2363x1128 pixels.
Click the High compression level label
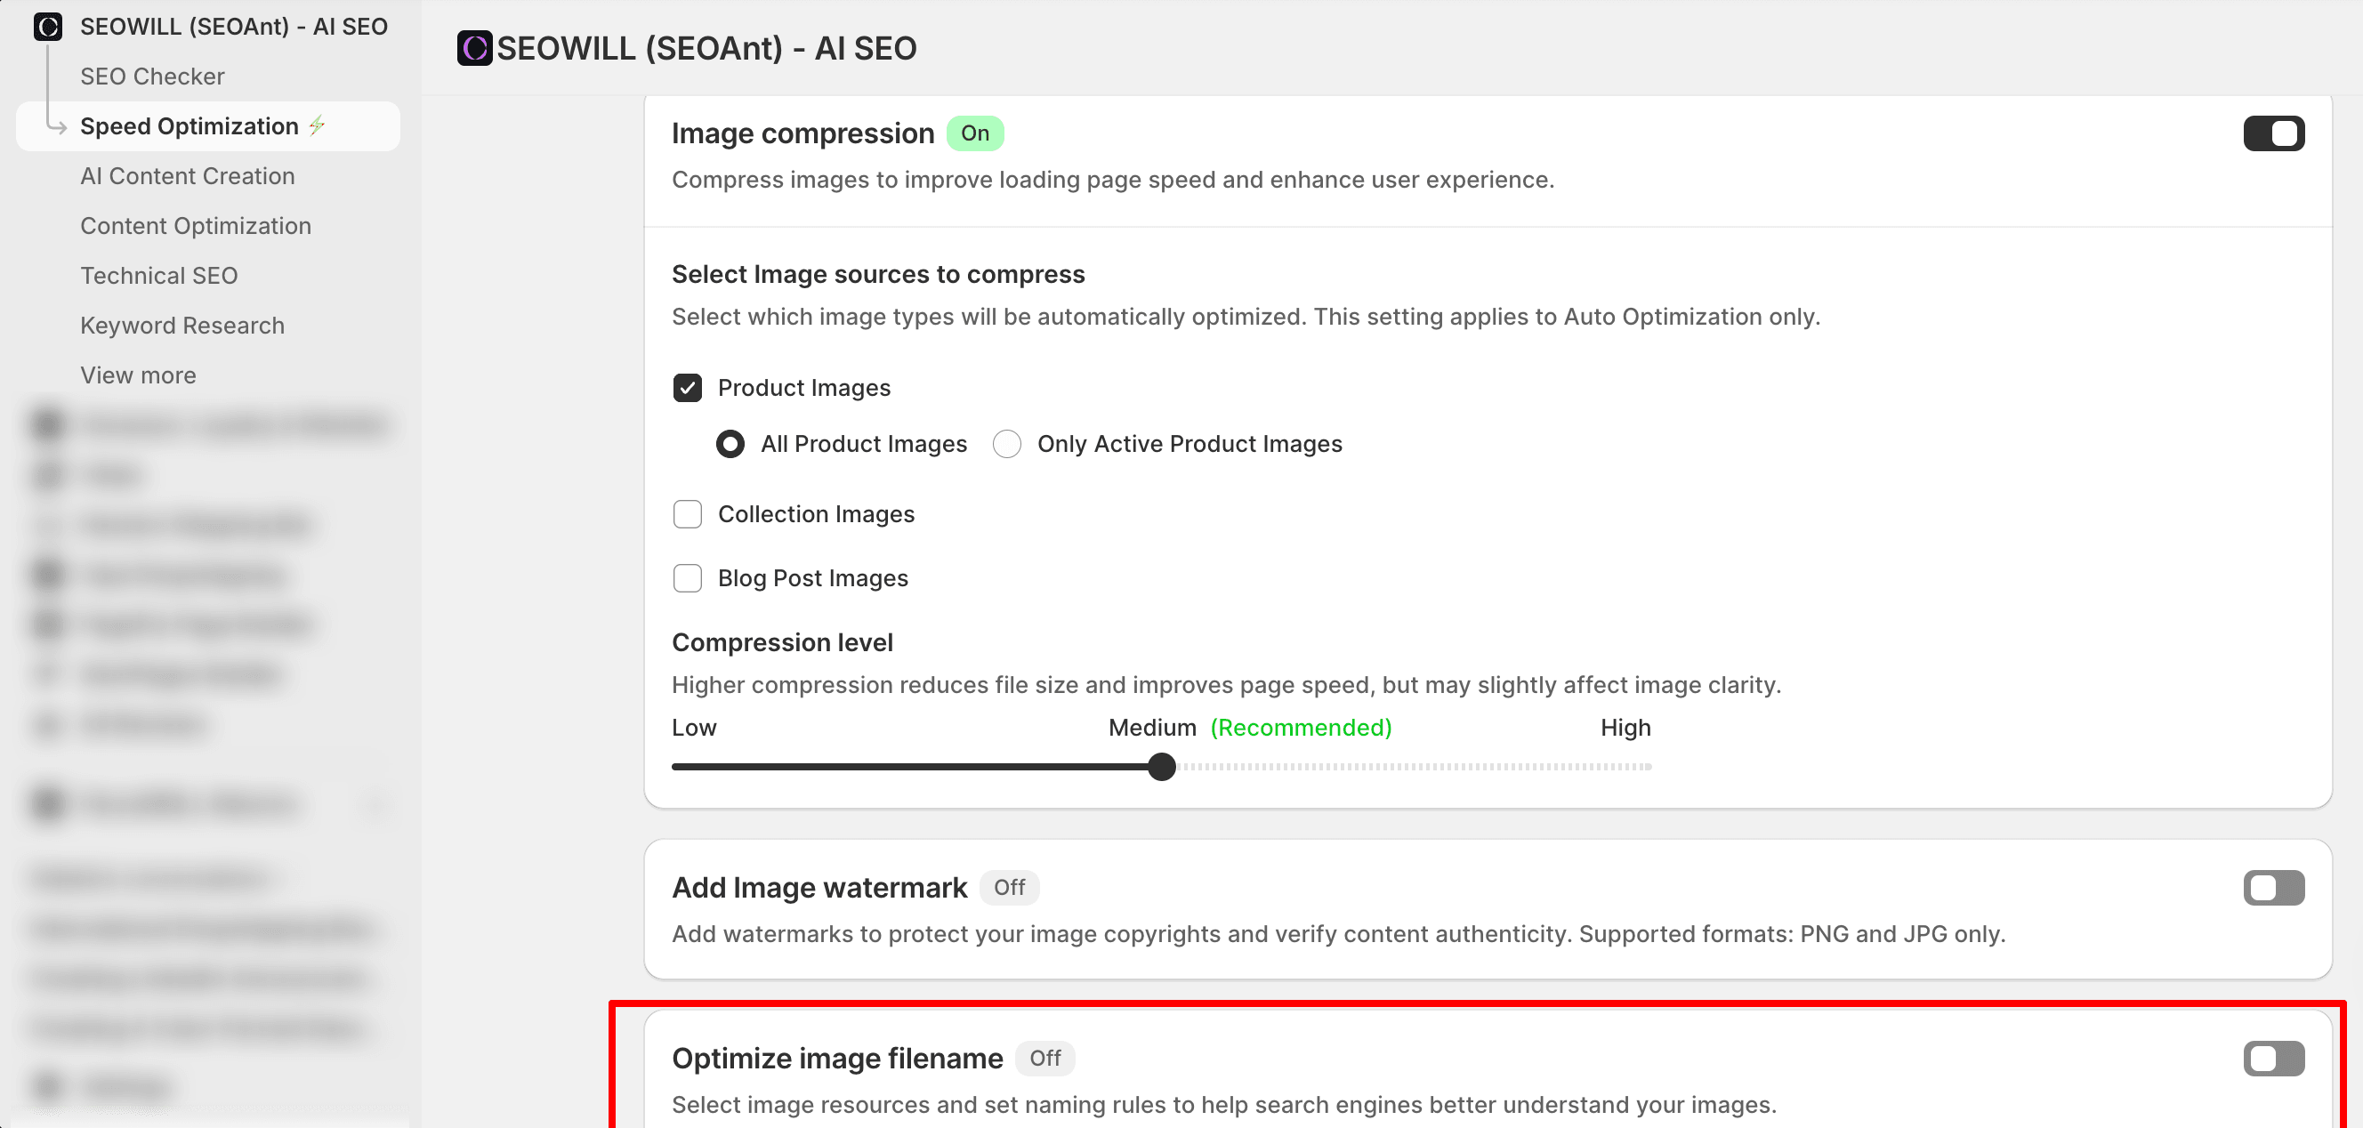click(x=1625, y=727)
